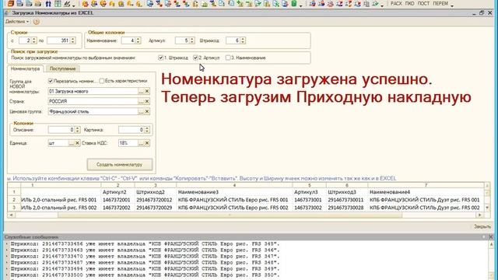Click spreadsheet horizontal scroll right arrow
498x280 pixels.
(x=479, y=215)
